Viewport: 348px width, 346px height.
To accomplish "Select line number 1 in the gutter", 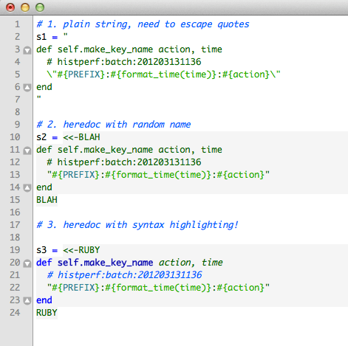I will point(17,24).
